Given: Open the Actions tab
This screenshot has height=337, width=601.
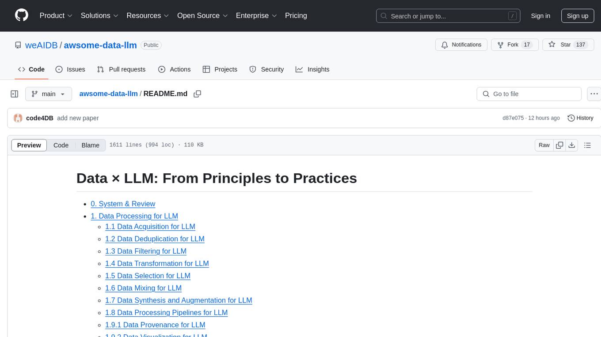Looking at the screenshot, I should pyautogui.click(x=175, y=69).
